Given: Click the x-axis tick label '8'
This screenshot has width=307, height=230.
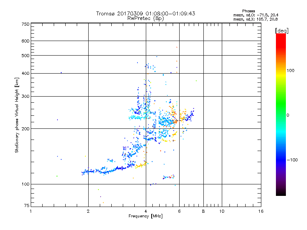Looking at the screenshot, I should click(203, 211).
